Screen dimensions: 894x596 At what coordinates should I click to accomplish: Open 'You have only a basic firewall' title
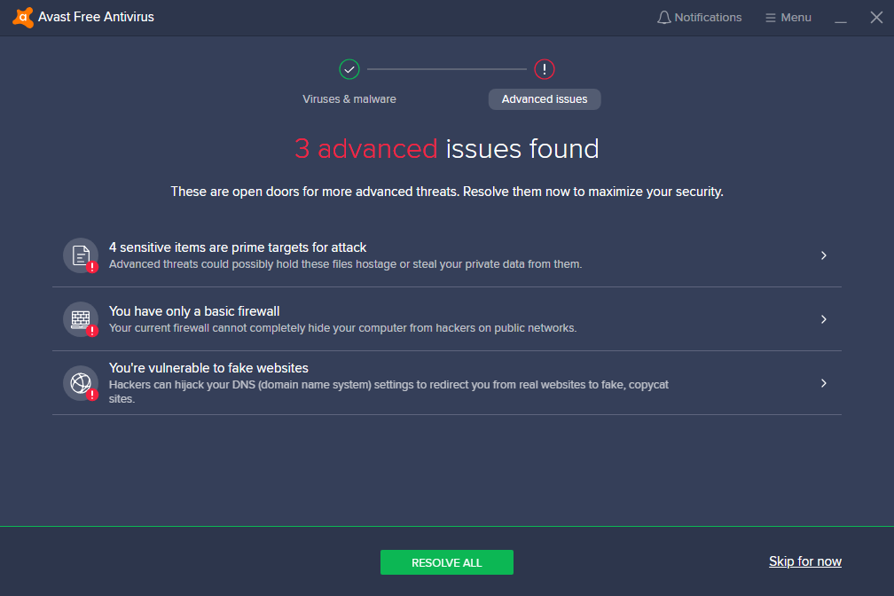click(194, 311)
